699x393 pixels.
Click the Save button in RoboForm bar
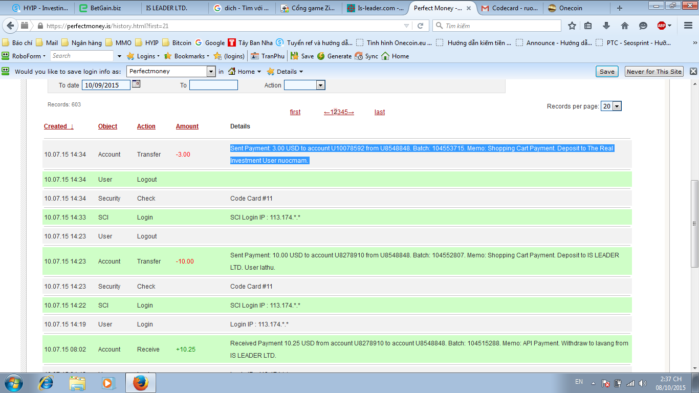[607, 72]
